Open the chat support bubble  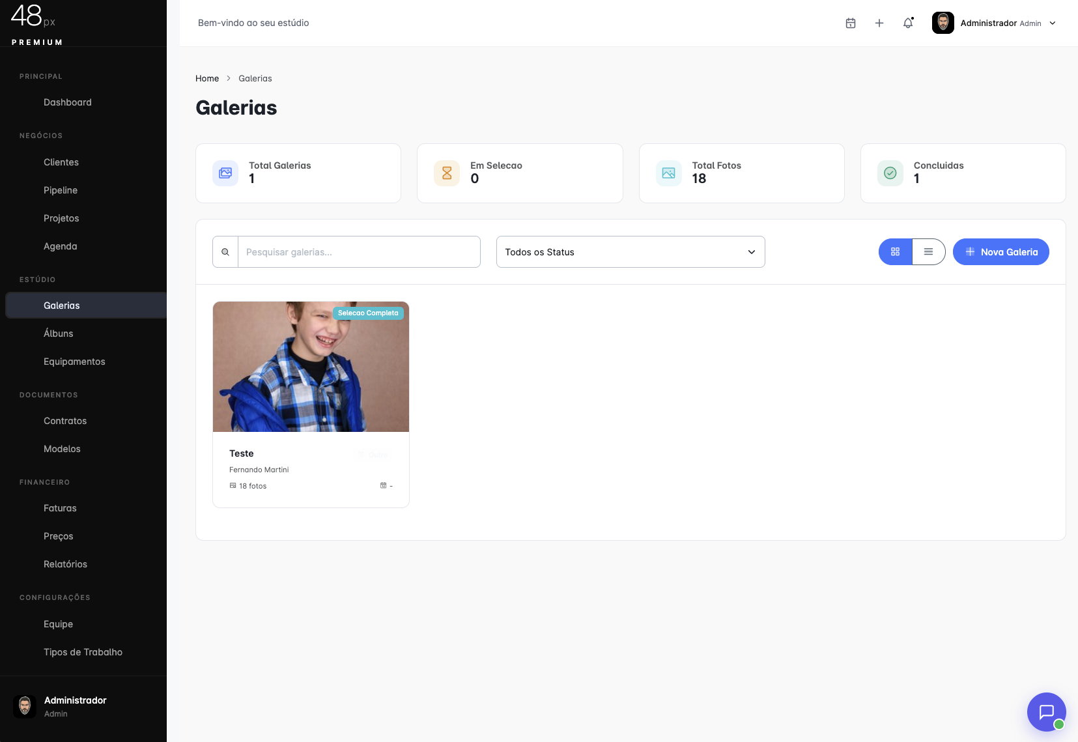(x=1045, y=711)
